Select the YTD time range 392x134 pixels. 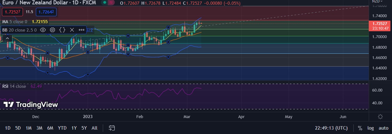coord(62,128)
